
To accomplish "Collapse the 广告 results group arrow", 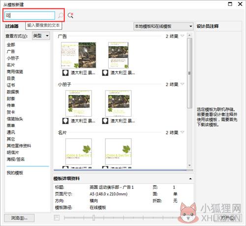I will (x=183, y=36).
